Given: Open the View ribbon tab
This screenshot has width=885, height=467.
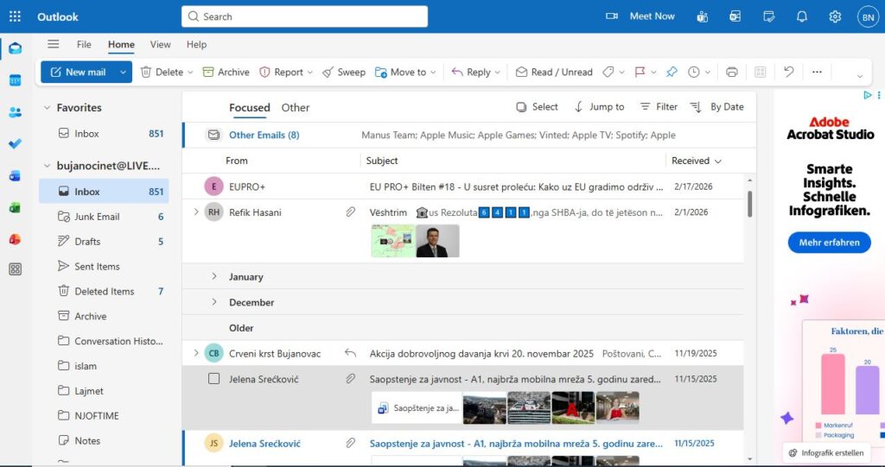Looking at the screenshot, I should point(160,45).
